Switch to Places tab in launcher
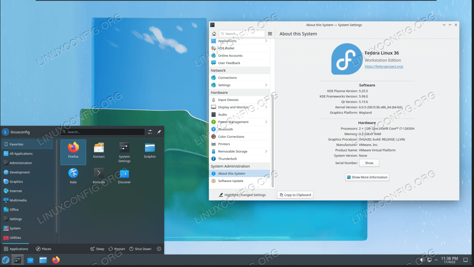 44,249
